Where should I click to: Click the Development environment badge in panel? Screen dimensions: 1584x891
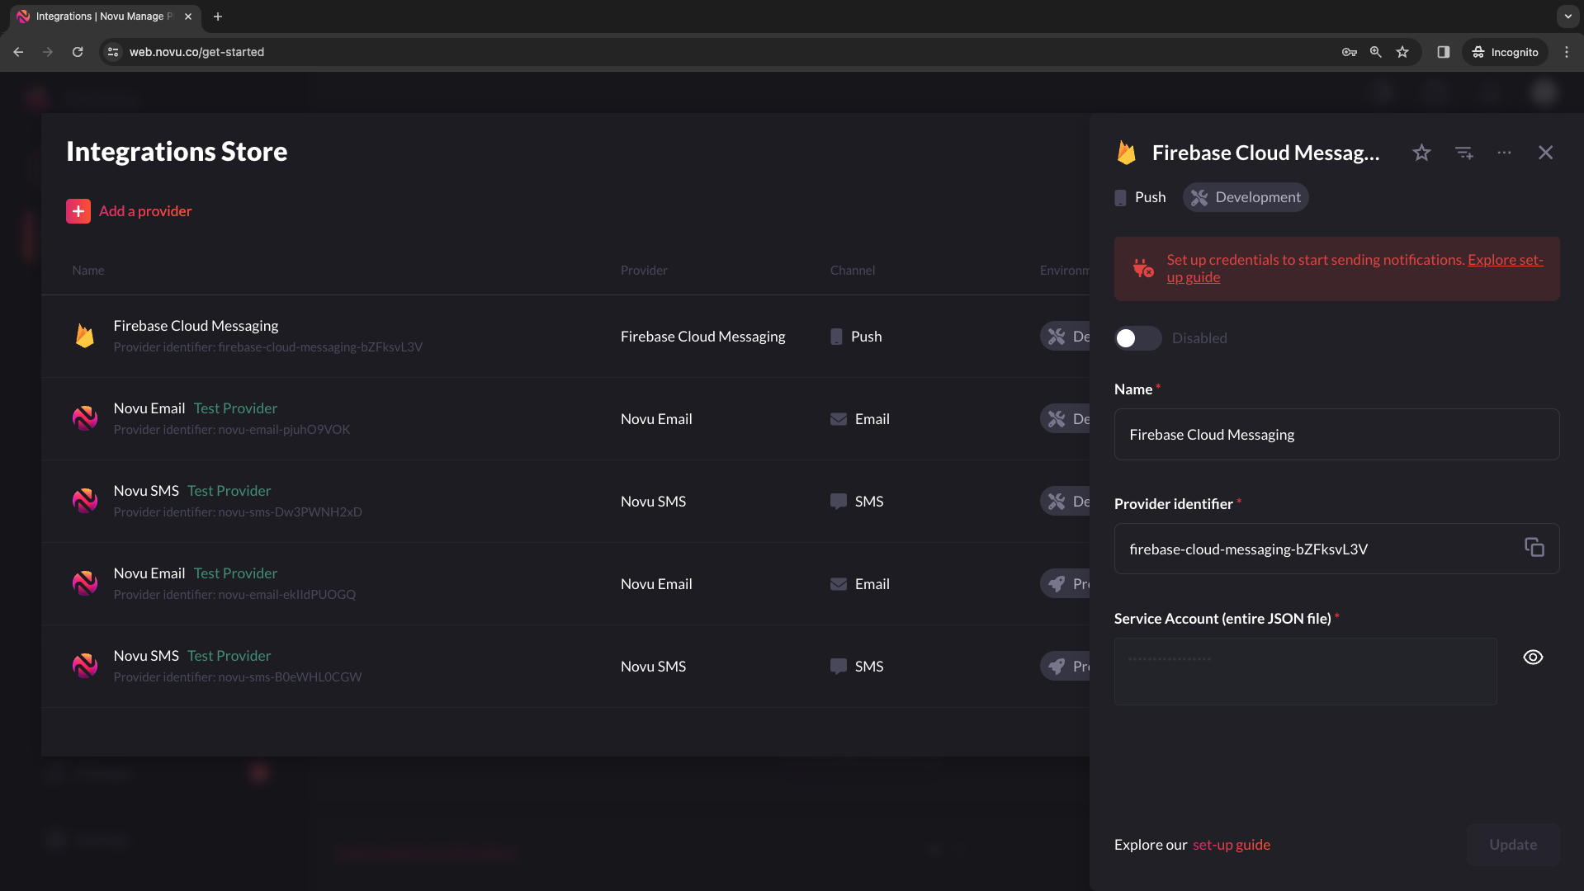pyautogui.click(x=1246, y=197)
